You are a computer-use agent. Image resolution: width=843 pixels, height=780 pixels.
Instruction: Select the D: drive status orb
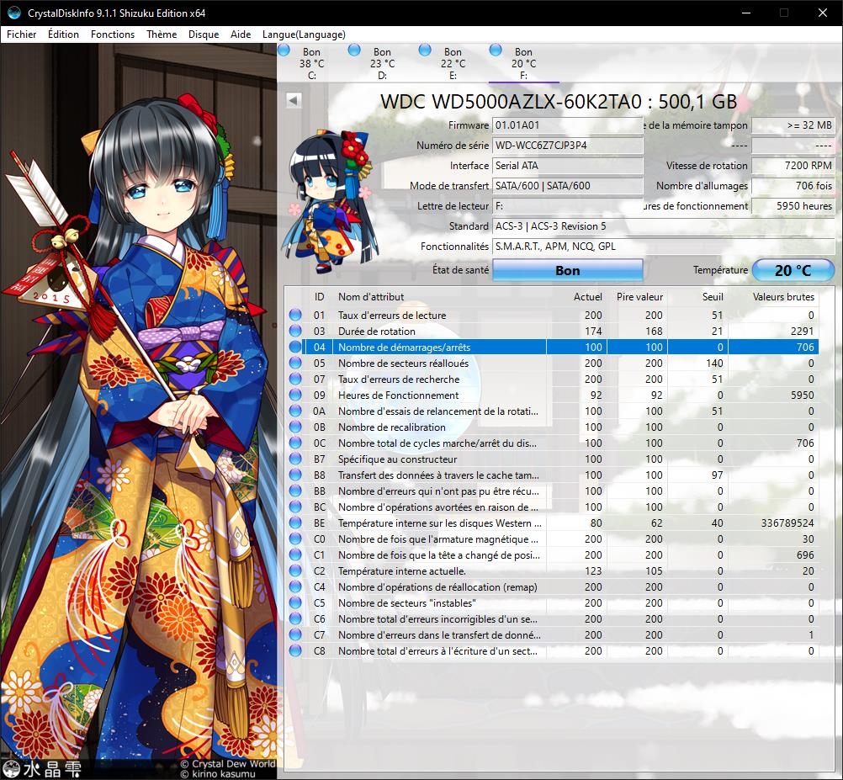coord(354,51)
